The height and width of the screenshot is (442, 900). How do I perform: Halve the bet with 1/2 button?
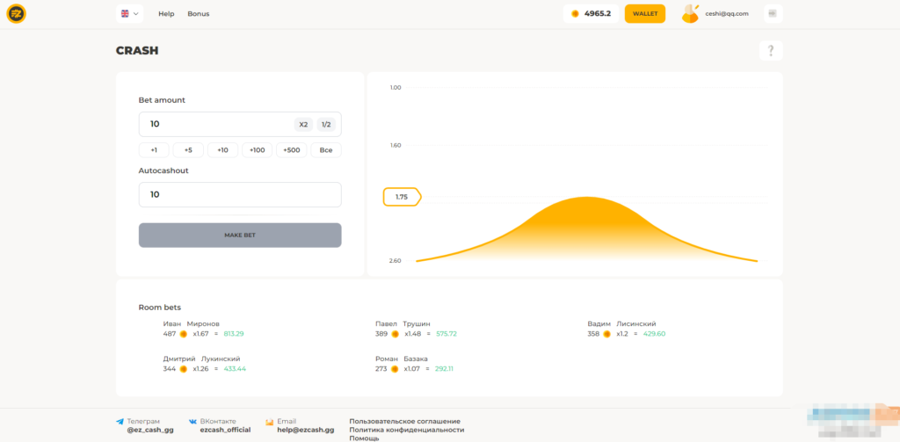click(326, 125)
